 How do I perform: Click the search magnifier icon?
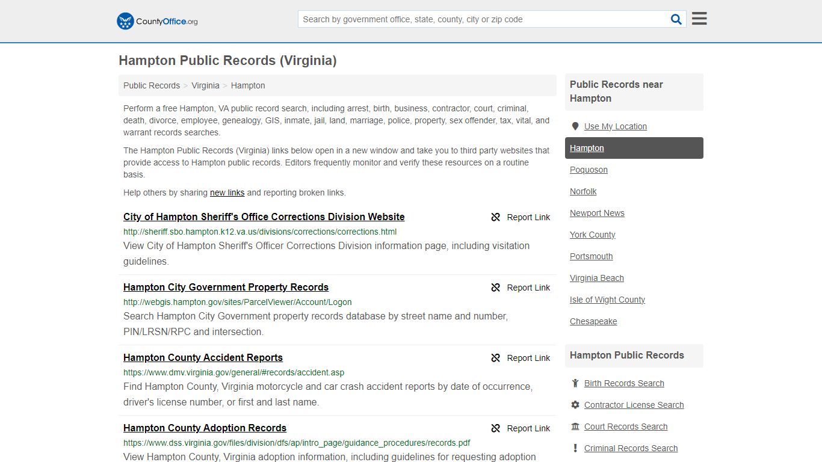tap(676, 19)
